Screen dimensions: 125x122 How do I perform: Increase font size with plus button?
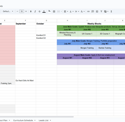(26, 11)
